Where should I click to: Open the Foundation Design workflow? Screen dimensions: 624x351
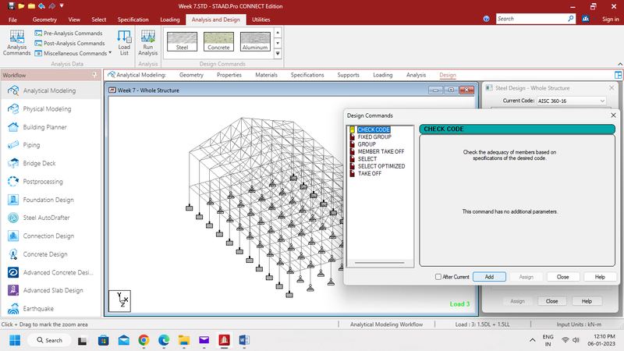pos(48,200)
